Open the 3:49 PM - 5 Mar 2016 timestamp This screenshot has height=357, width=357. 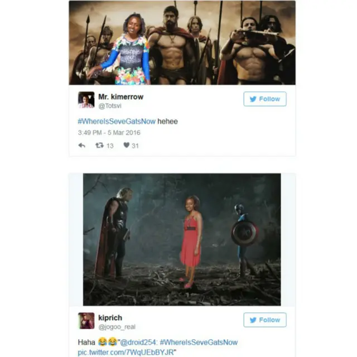pyautogui.click(x=109, y=133)
